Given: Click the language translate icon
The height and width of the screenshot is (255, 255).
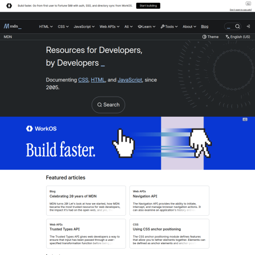Looking at the screenshot, I should [228, 37].
